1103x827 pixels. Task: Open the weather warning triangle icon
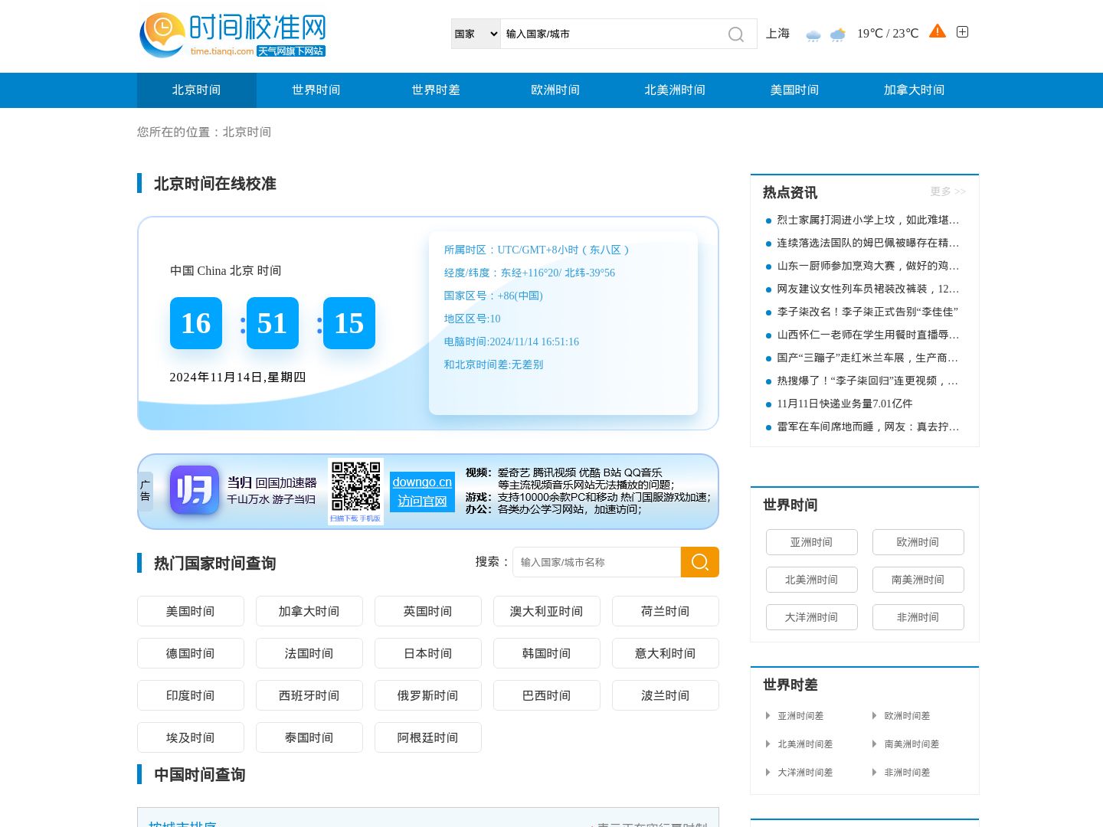click(938, 31)
